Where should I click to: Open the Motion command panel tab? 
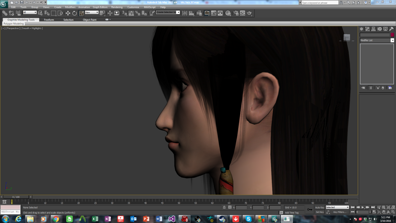(380, 29)
